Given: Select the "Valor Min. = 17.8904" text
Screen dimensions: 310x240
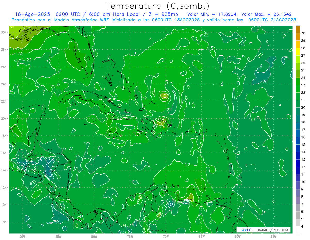Looking at the screenshot, I should 212,14.
